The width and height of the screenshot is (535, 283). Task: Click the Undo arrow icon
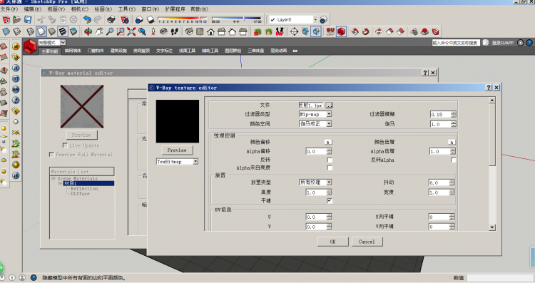pyautogui.click(x=87, y=19)
